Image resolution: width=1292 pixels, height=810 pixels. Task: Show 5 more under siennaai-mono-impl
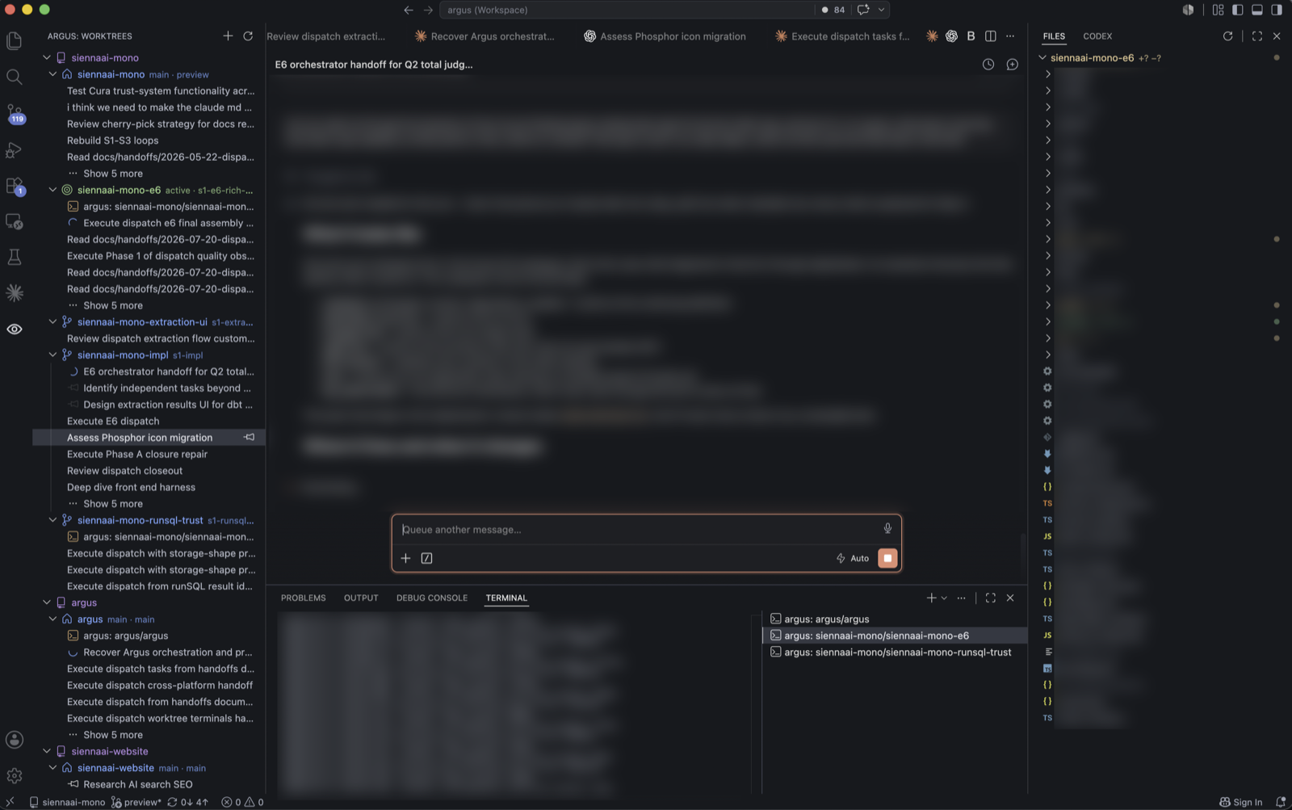[113, 503]
